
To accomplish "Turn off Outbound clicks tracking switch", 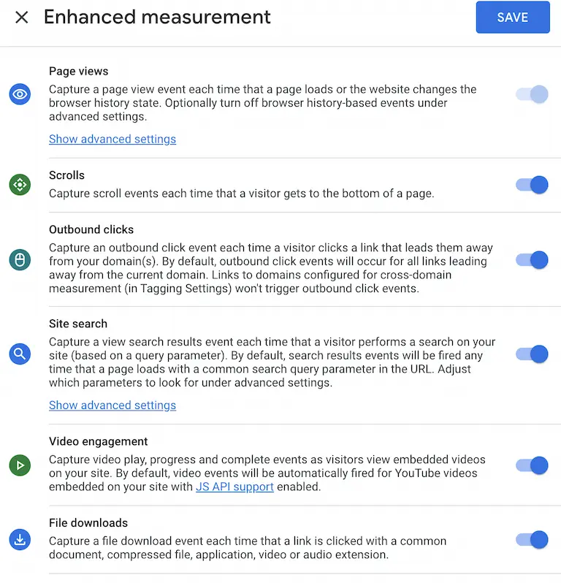I will 532,260.
